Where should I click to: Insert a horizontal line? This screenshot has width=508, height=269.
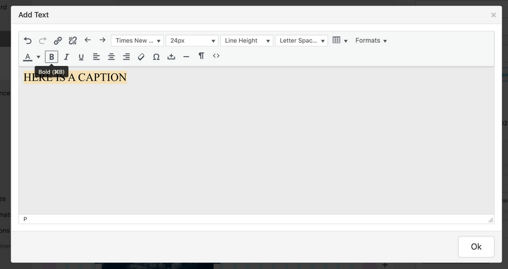pyautogui.click(x=186, y=57)
